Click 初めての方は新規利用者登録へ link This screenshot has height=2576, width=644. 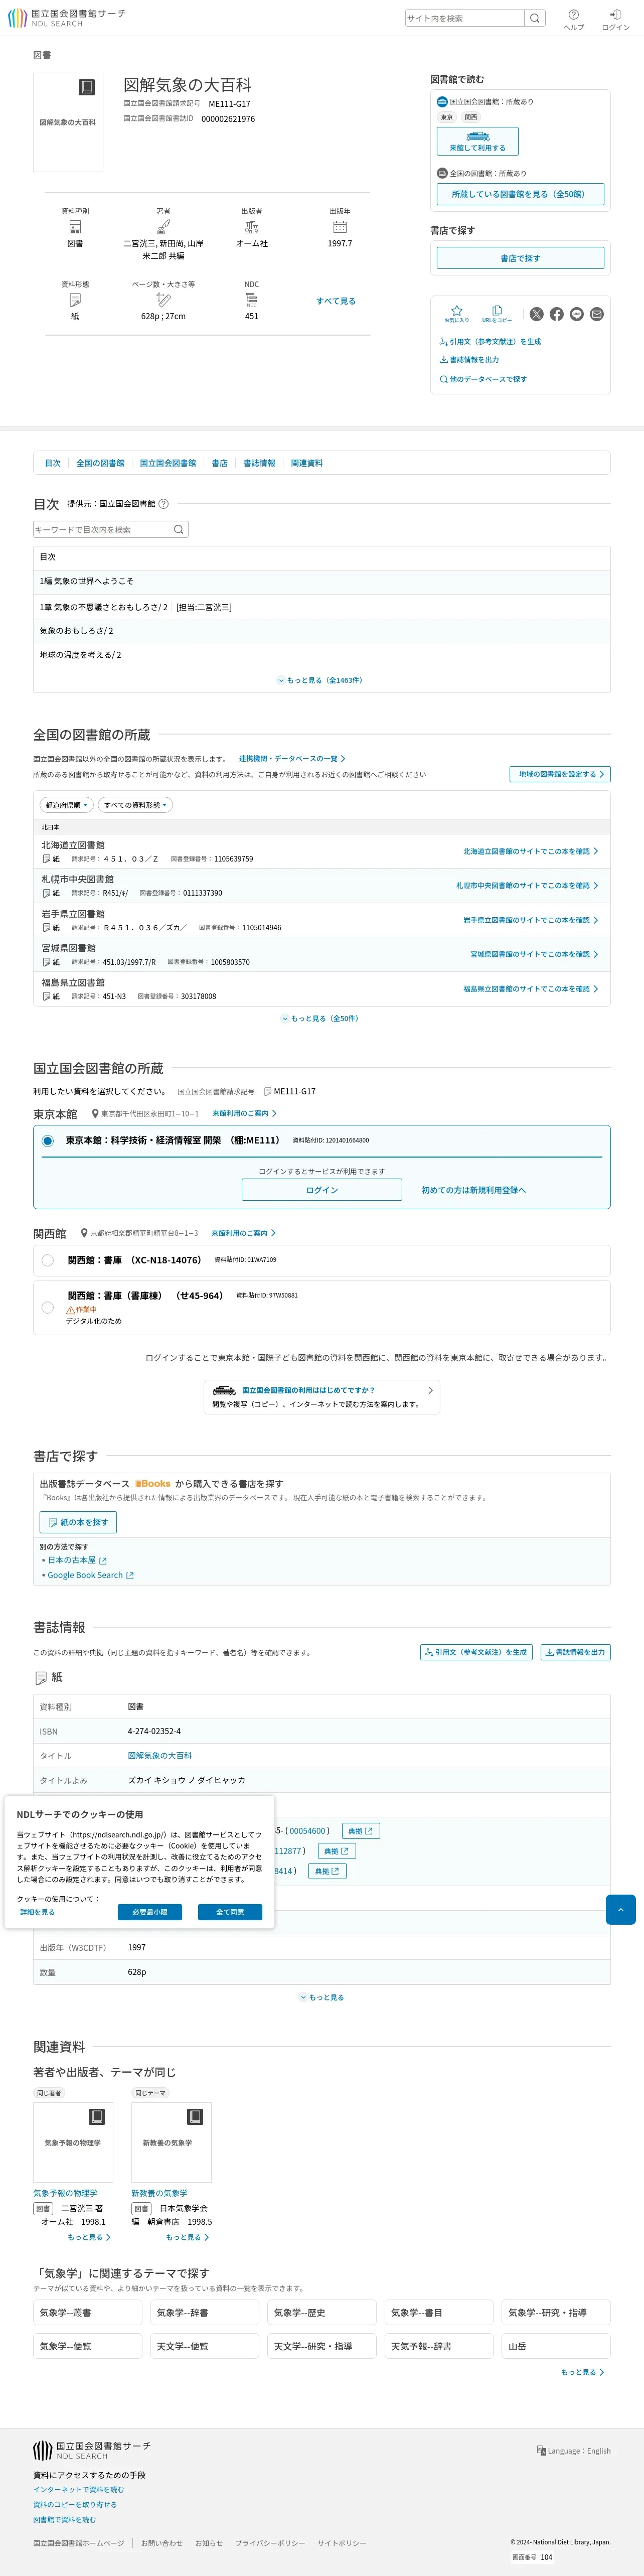pos(473,1190)
